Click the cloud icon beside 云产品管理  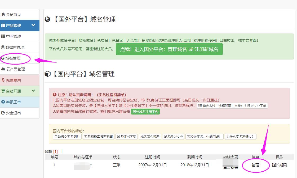point(3,69)
